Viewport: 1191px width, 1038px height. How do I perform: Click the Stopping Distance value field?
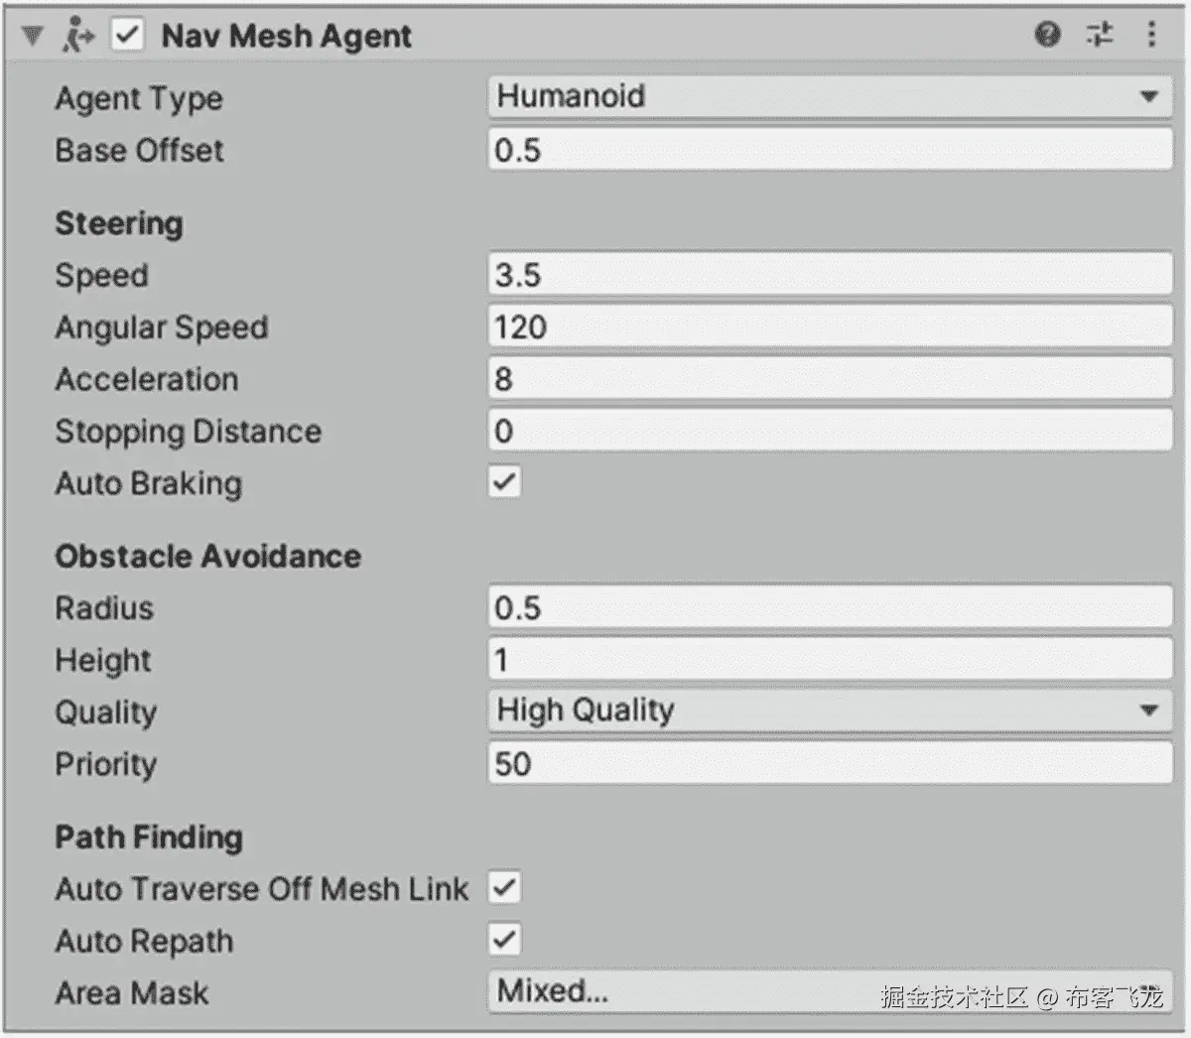click(831, 431)
